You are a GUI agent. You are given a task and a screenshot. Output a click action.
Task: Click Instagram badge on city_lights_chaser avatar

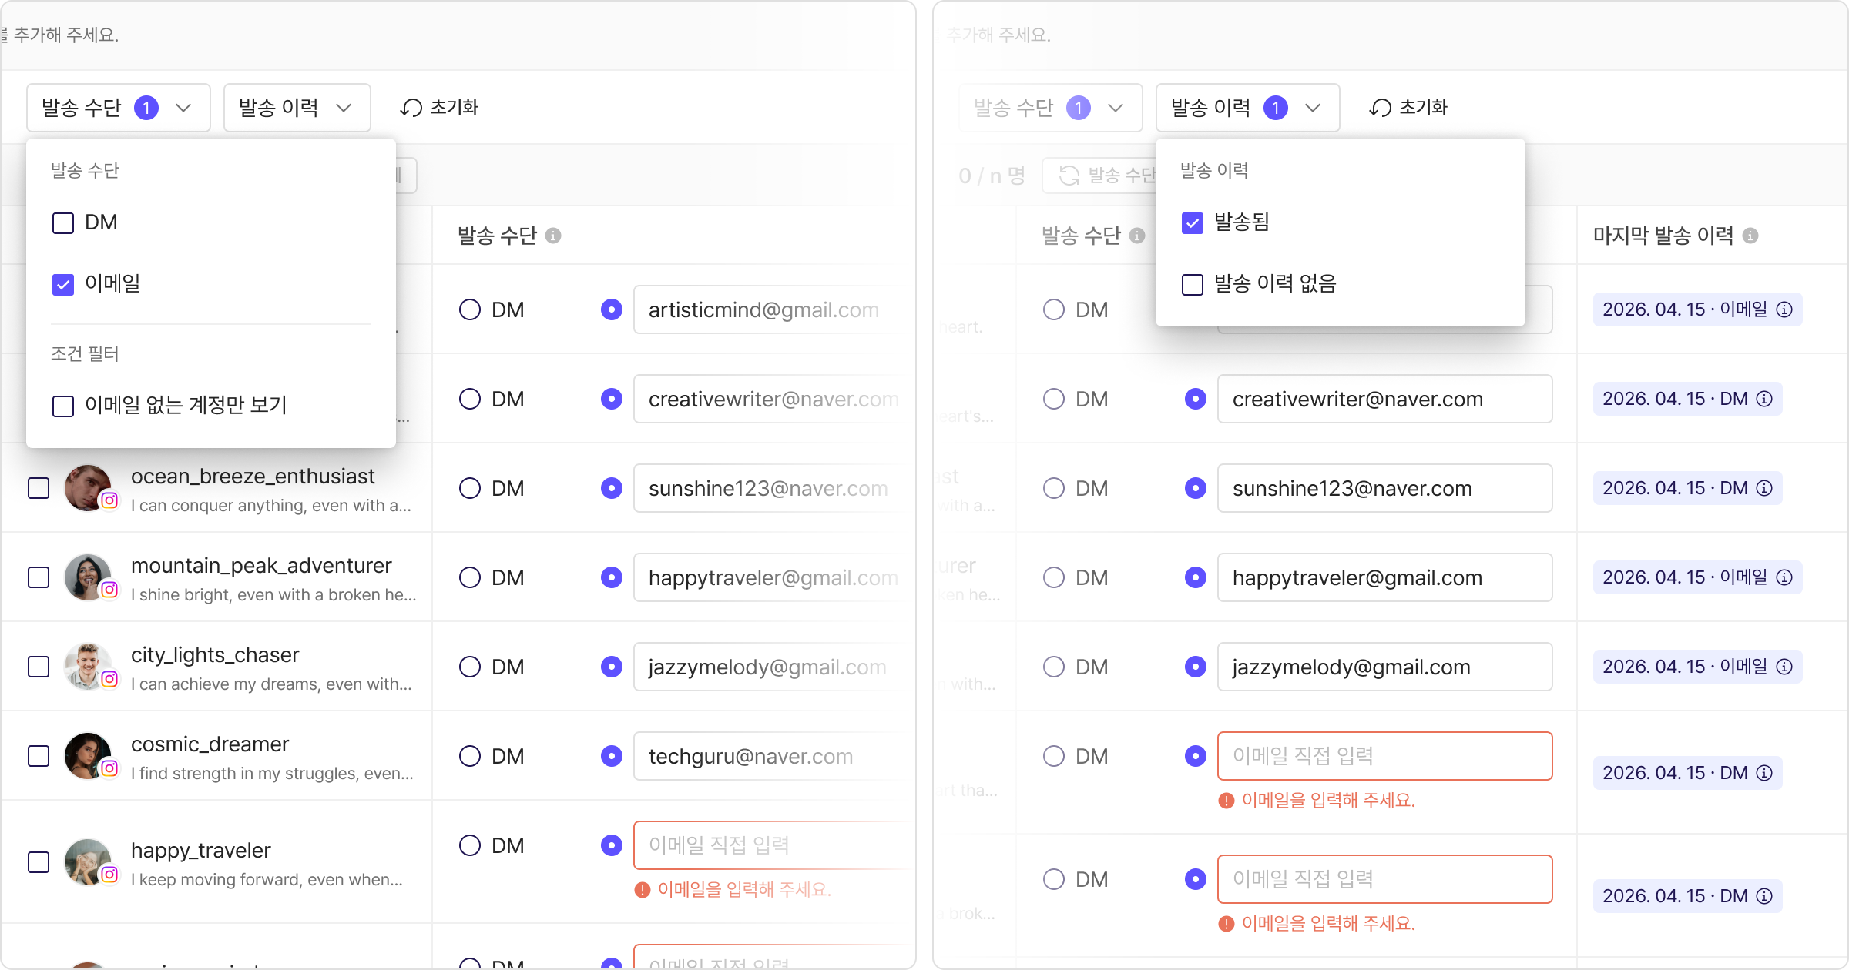(x=109, y=679)
